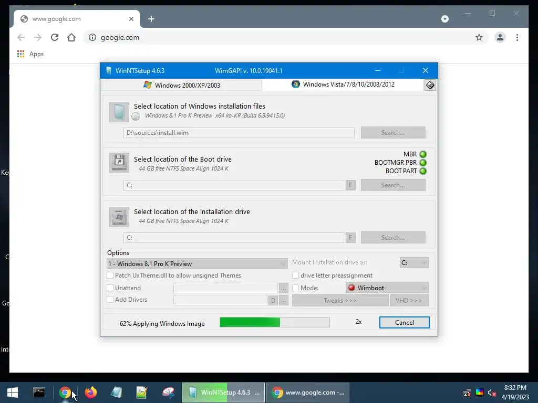The height and width of the screenshot is (403, 538).
Task: Open the Wimboot mode dropdown
Action: tap(387, 288)
